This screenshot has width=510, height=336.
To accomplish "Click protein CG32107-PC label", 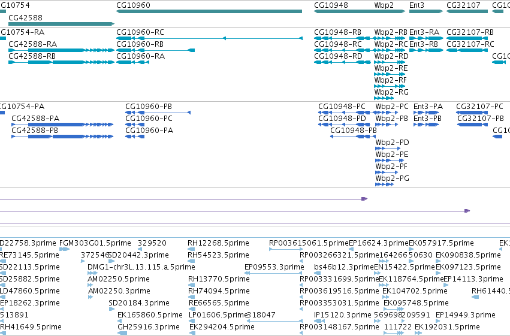I will (x=480, y=107).
